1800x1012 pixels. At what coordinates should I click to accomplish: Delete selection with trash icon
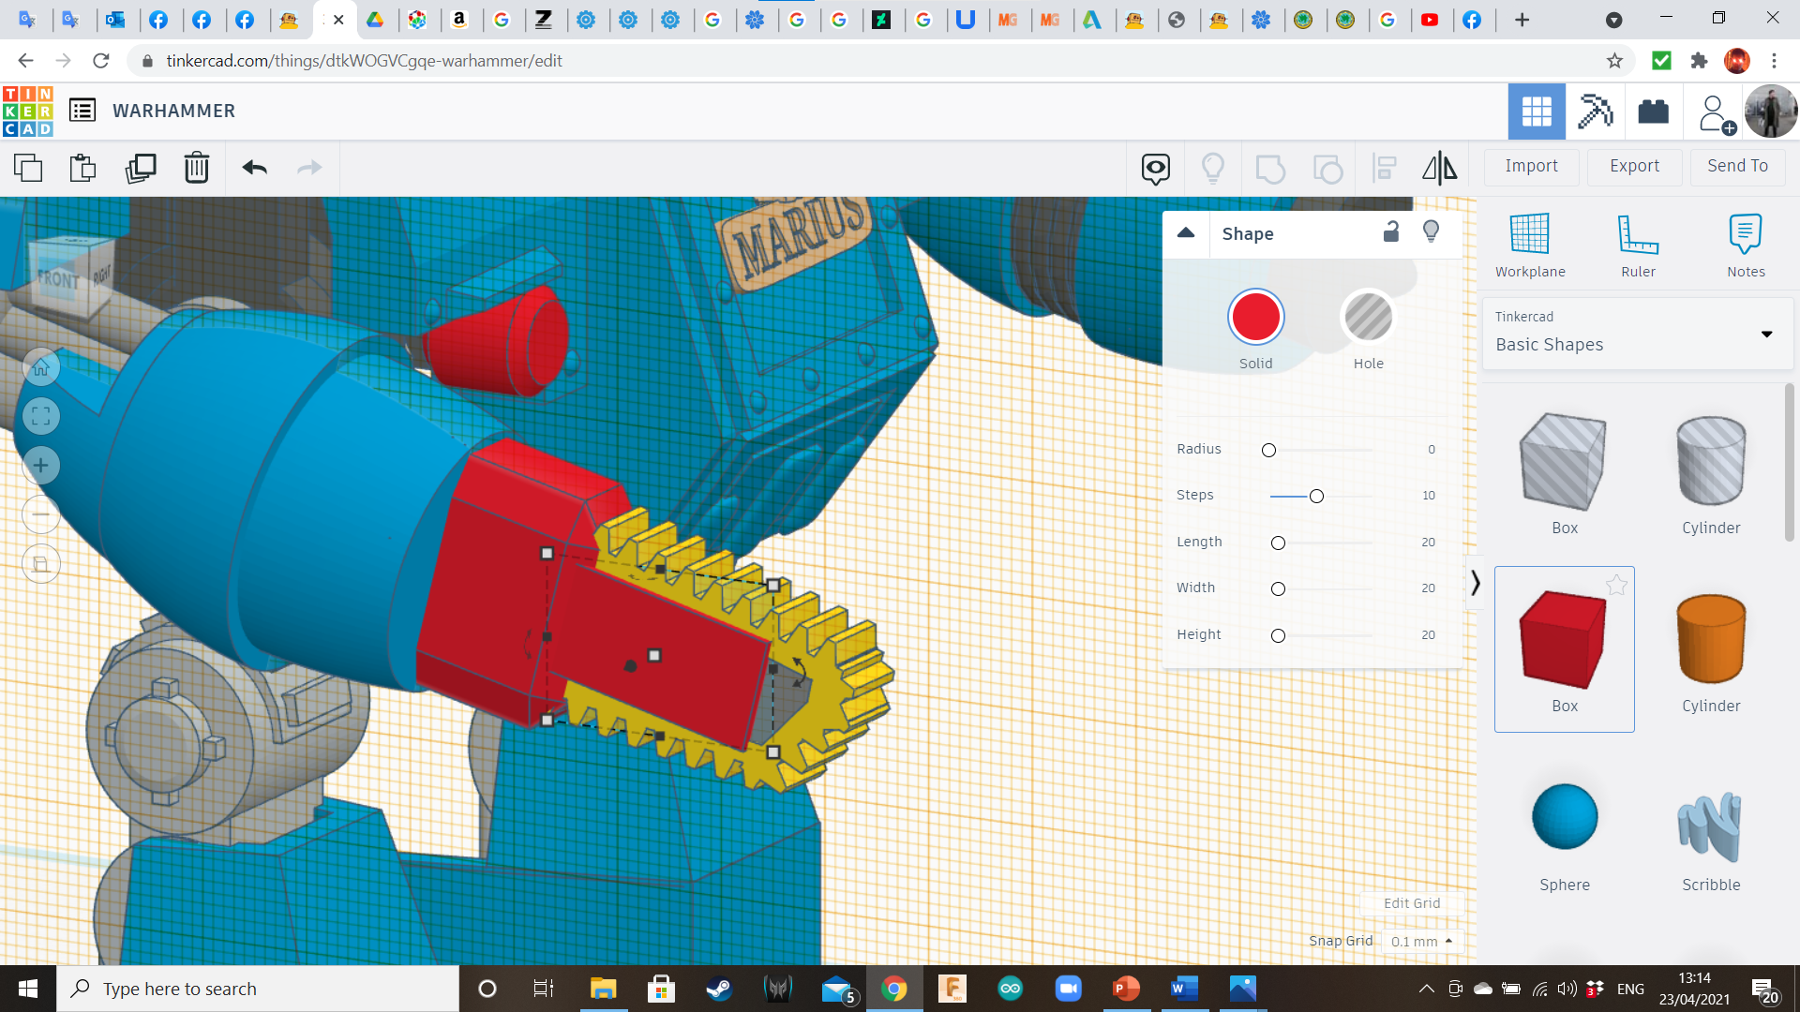[x=197, y=168]
